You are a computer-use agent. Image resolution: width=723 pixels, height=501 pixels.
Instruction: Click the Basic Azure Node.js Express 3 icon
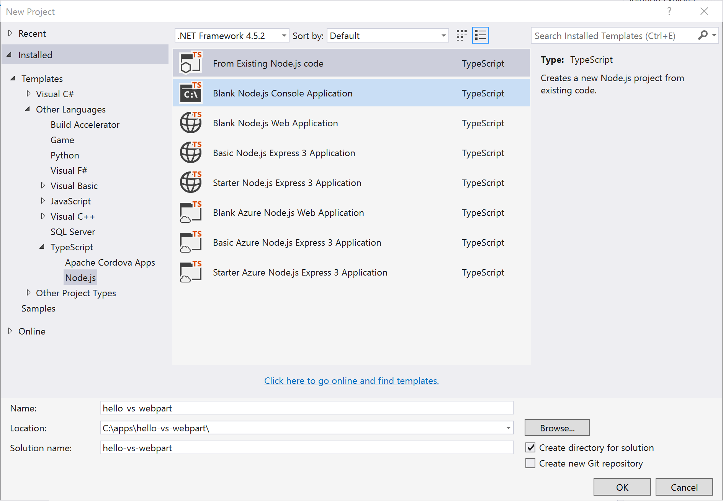point(191,242)
